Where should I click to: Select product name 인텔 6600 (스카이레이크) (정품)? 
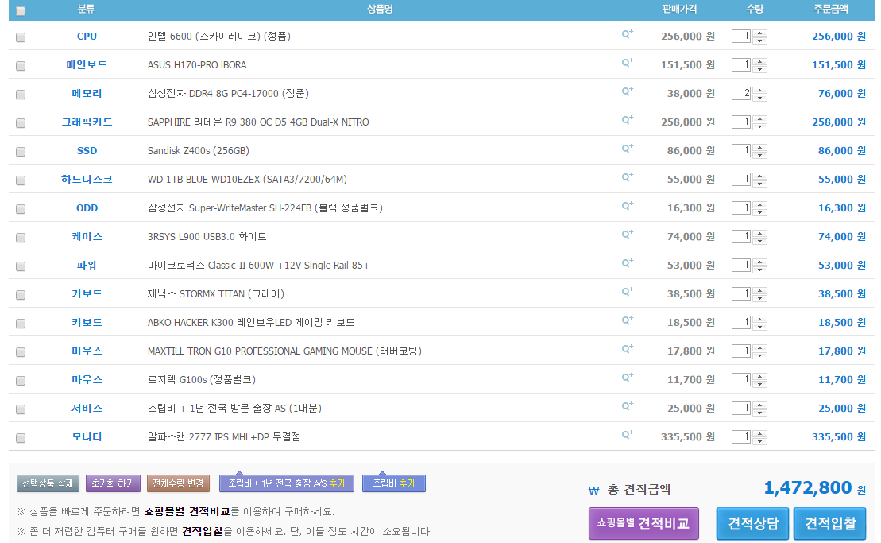[219, 37]
